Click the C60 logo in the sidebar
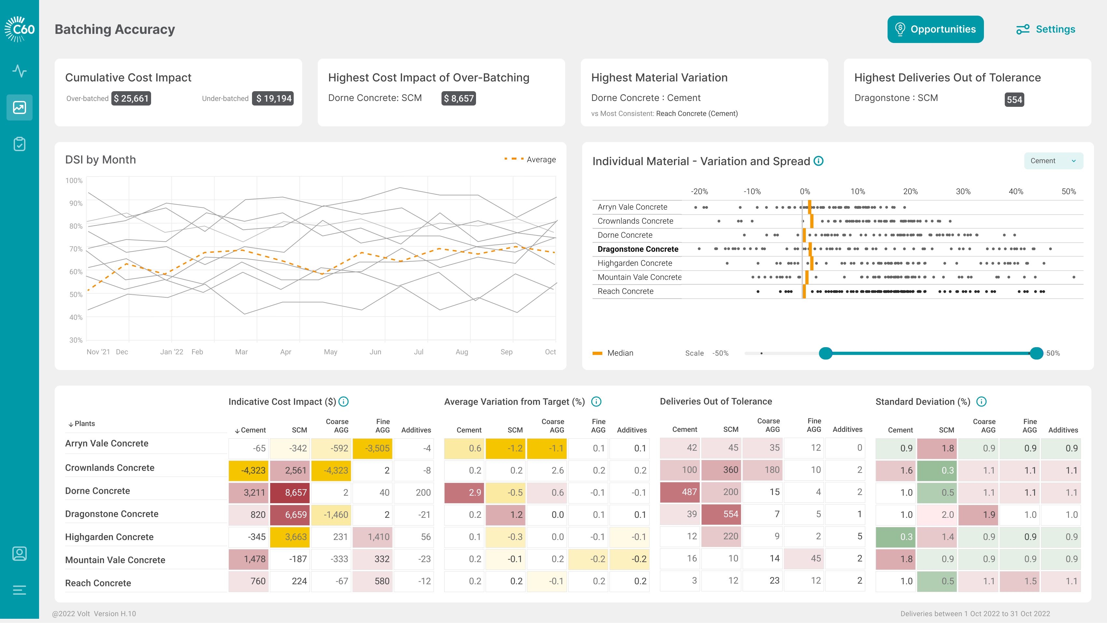Viewport: 1107px width, 623px height. 19,29
